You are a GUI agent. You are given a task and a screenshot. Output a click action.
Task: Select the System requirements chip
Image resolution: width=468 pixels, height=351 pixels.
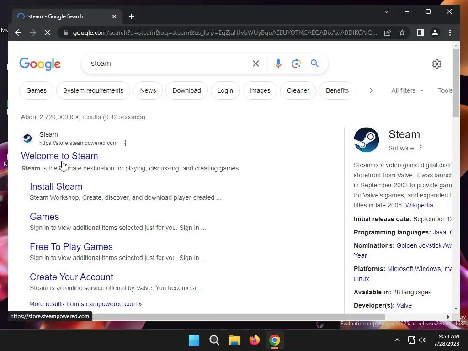93,90
